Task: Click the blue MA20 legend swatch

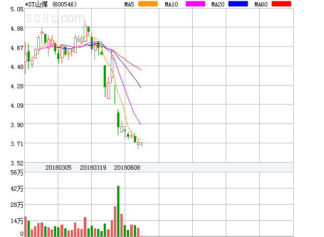Action: coord(238,4)
